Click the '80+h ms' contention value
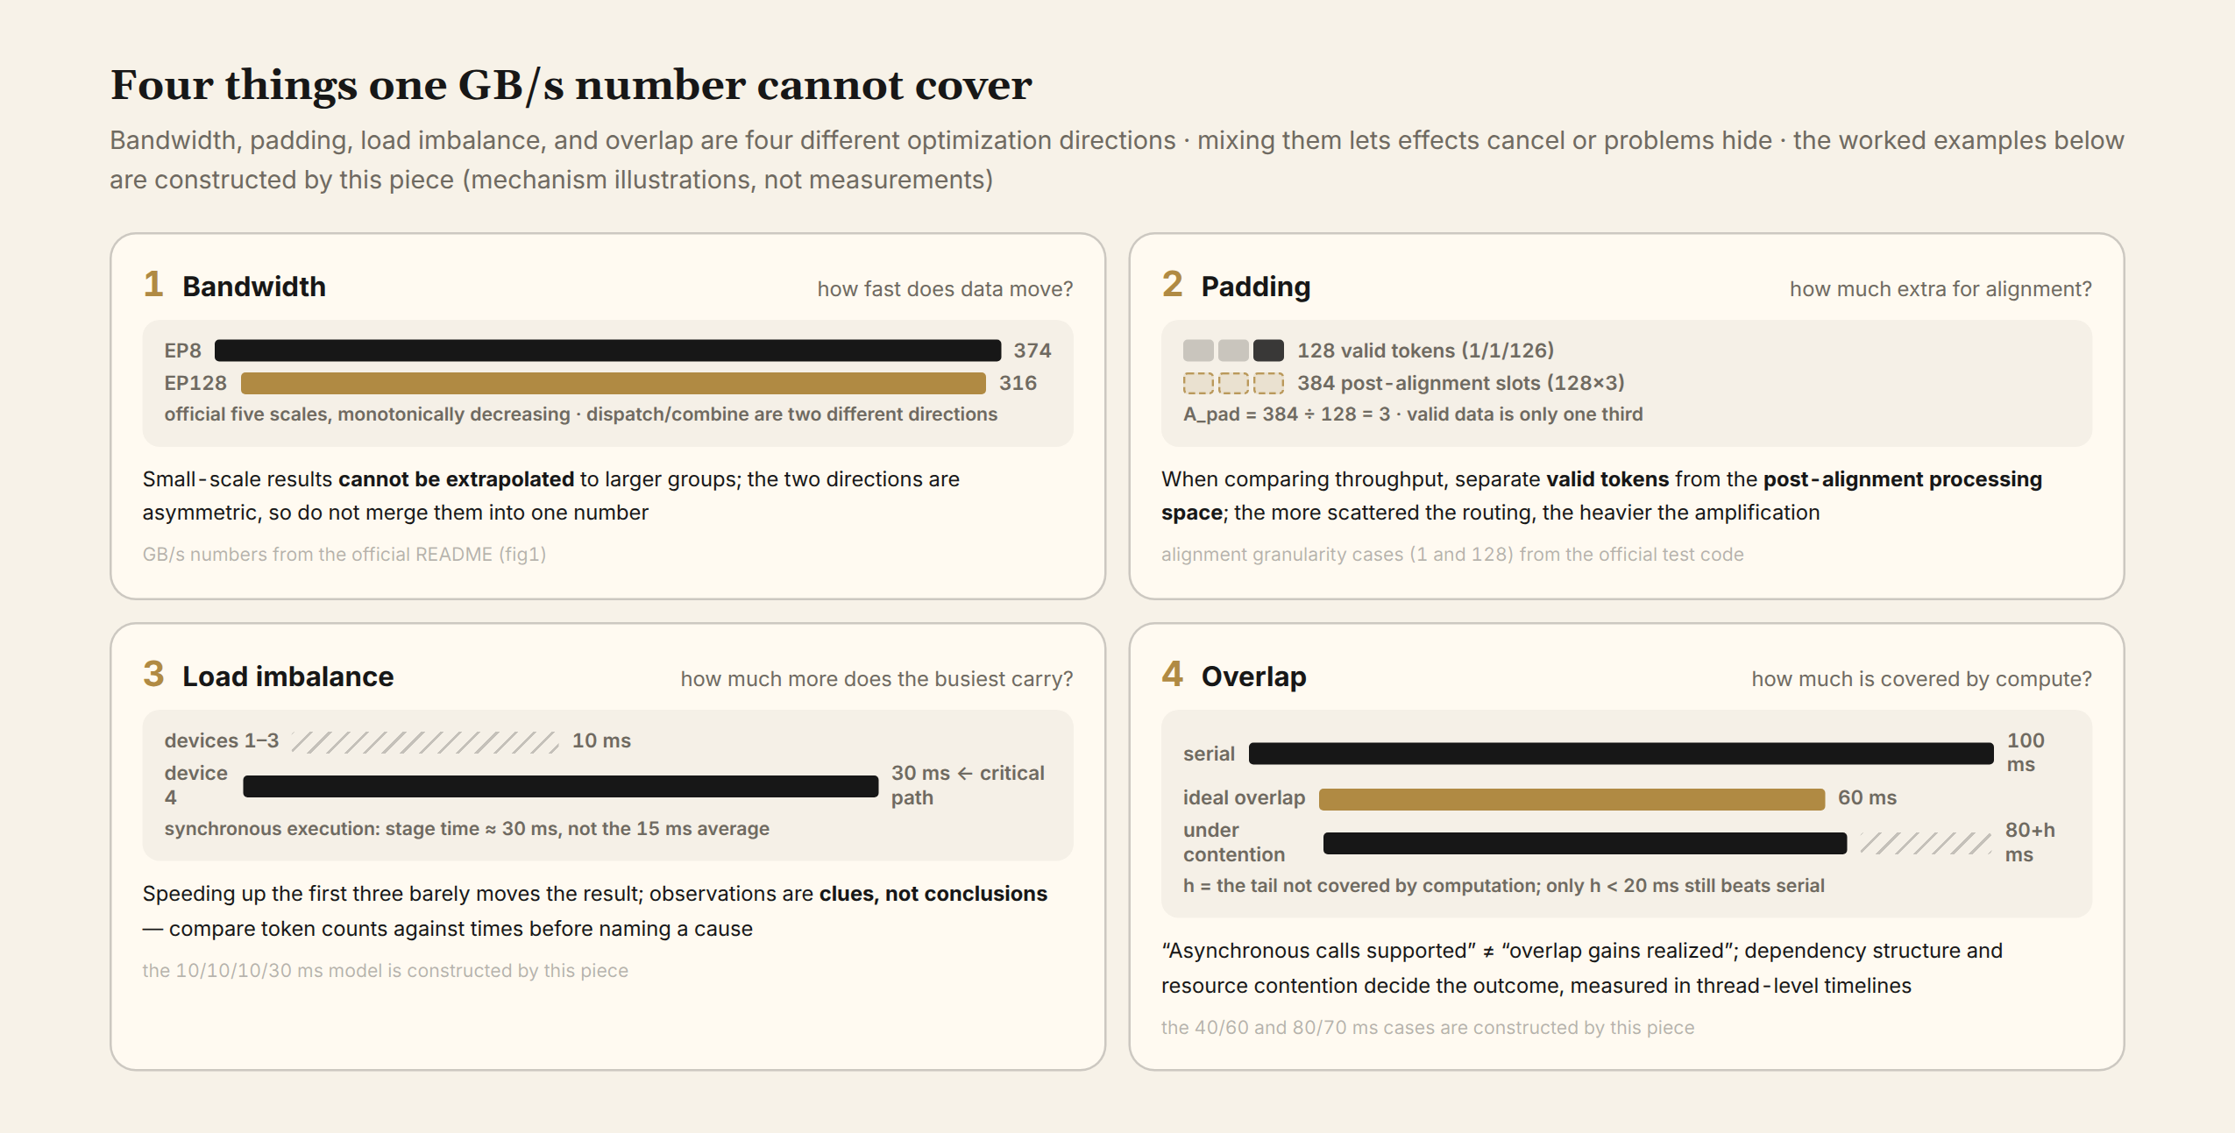 (2030, 842)
